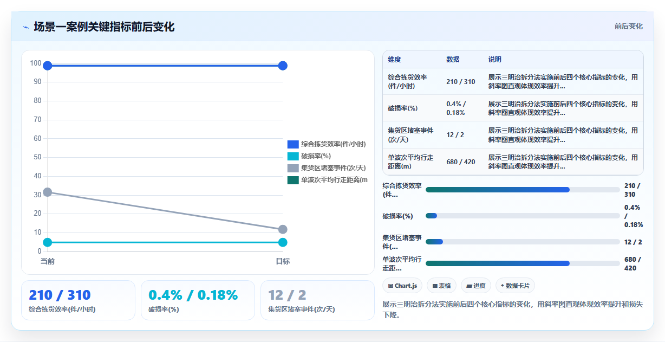Click the gray data point at 目标 near 10
Viewport: 665px width, 342px height.
point(283,229)
